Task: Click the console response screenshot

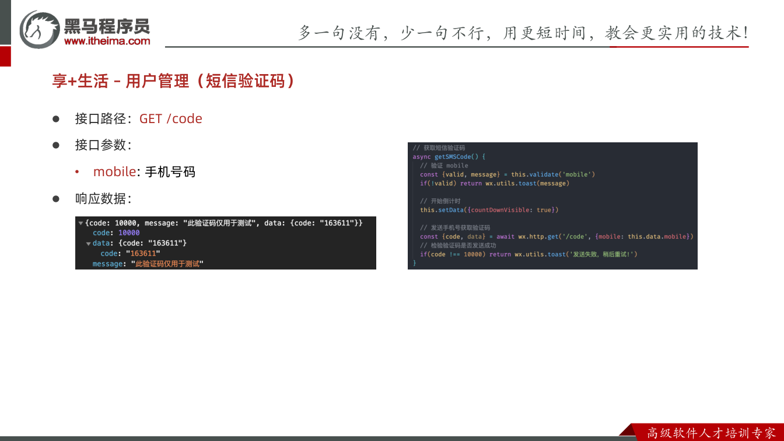Action: (226, 243)
